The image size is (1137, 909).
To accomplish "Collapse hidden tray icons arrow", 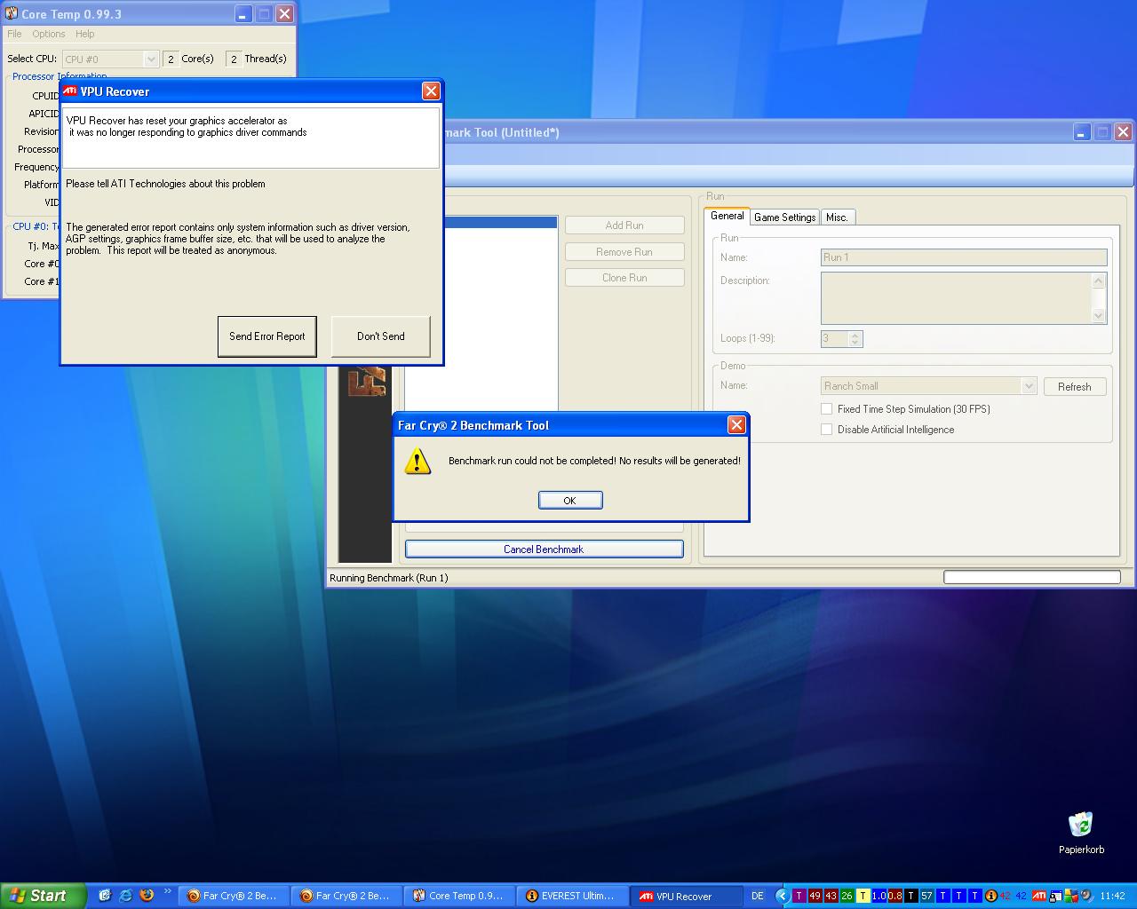I will pyautogui.click(x=783, y=896).
